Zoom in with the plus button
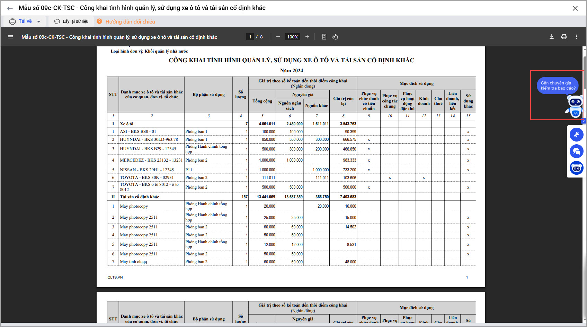The height and width of the screenshot is (327, 587). tap(307, 37)
